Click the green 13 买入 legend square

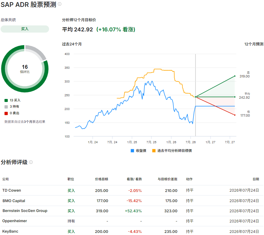[6, 100]
